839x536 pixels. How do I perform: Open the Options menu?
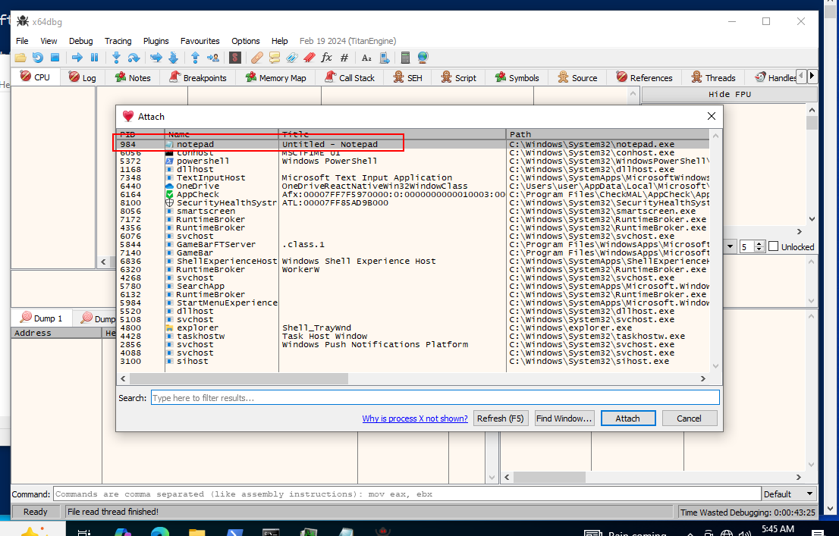(x=246, y=41)
